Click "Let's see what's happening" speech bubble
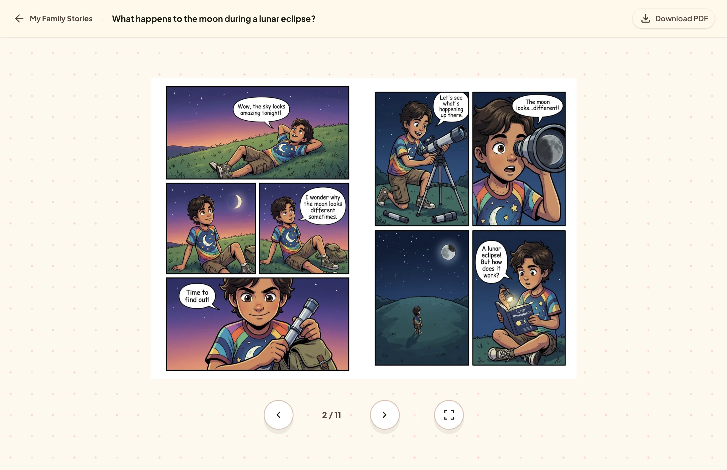The width and height of the screenshot is (727, 470). 451,106
